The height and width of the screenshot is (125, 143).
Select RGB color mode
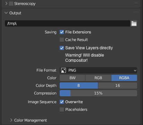click(x=98, y=78)
